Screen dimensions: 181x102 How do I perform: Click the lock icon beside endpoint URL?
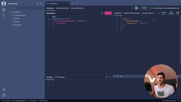150,8
